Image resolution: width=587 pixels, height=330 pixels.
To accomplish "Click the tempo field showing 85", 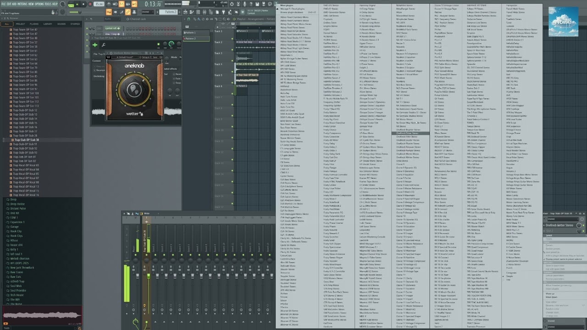I will click(x=99, y=4).
